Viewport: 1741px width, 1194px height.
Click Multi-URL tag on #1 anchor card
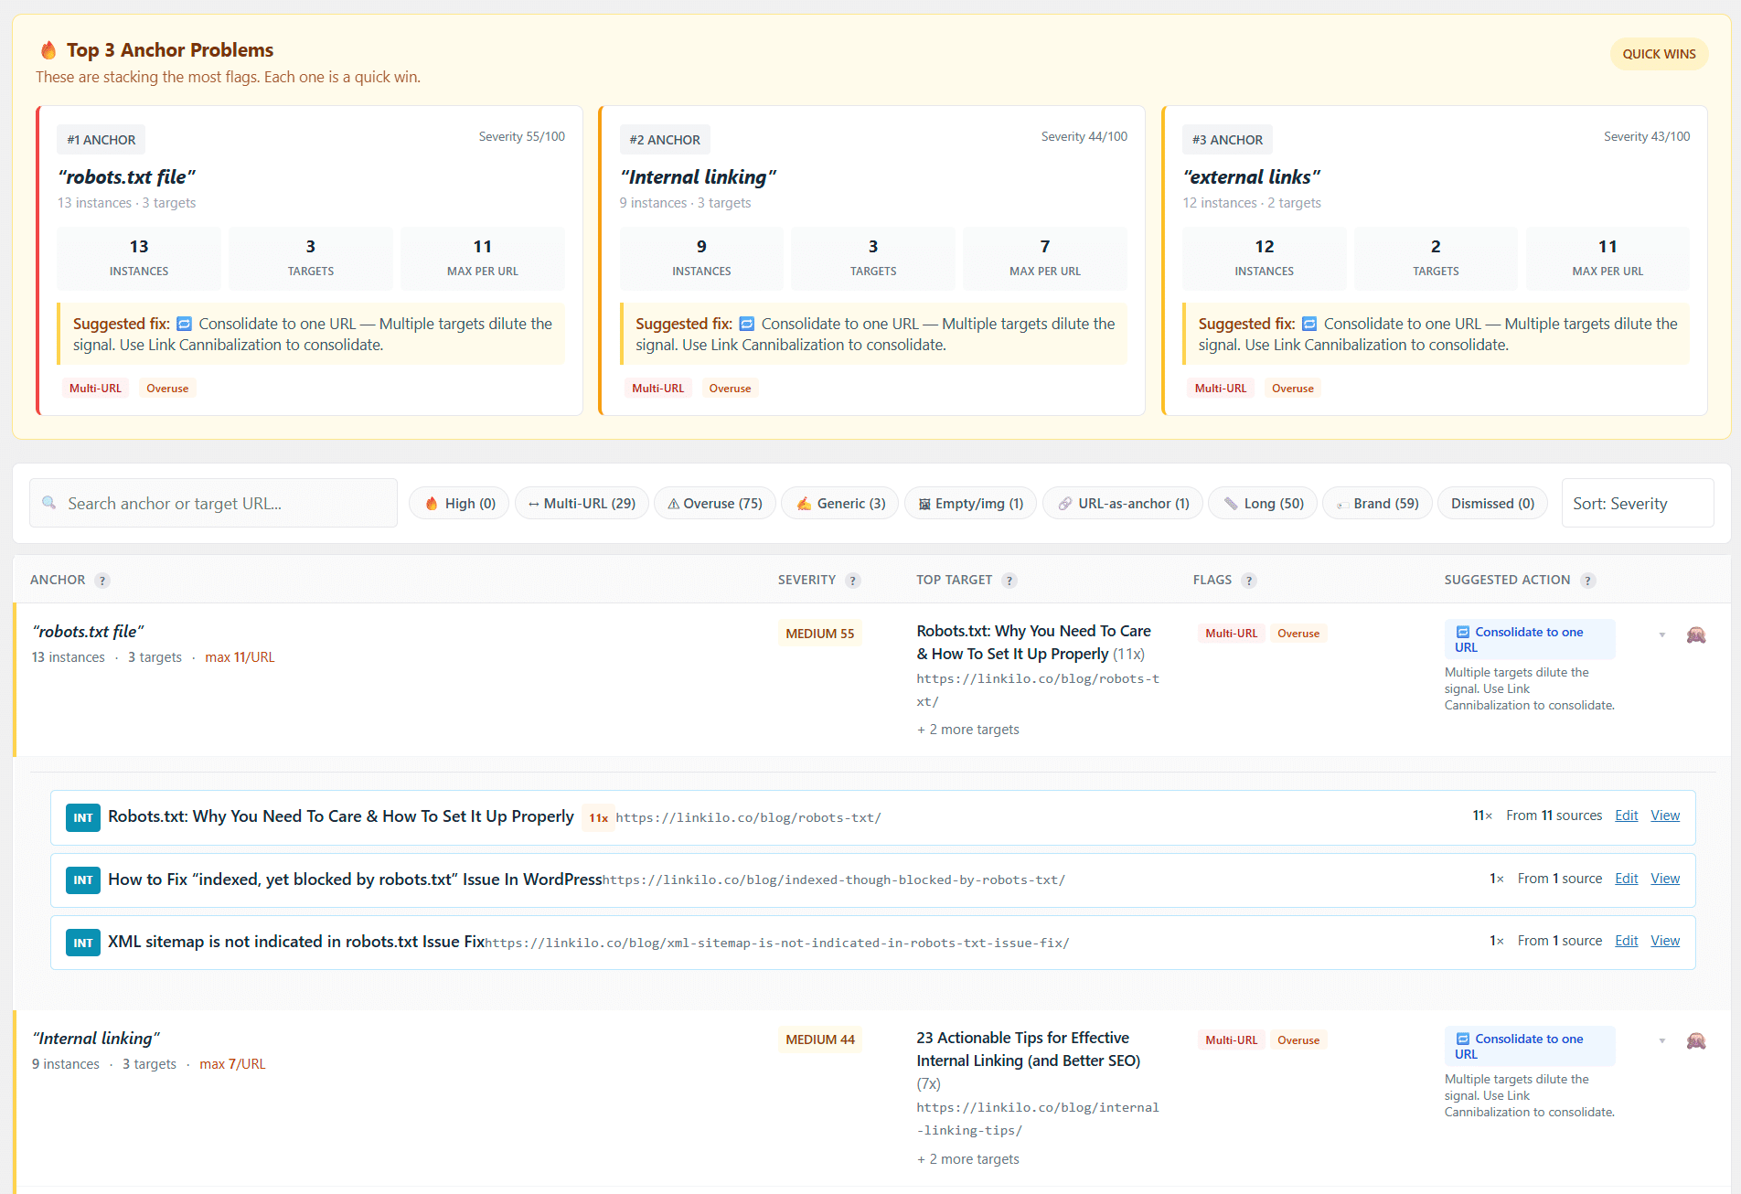95,389
